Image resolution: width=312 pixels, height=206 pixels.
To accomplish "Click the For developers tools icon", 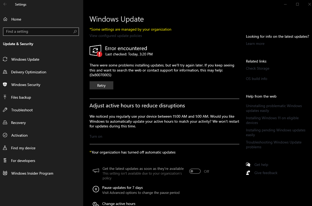I will (x=5, y=161).
